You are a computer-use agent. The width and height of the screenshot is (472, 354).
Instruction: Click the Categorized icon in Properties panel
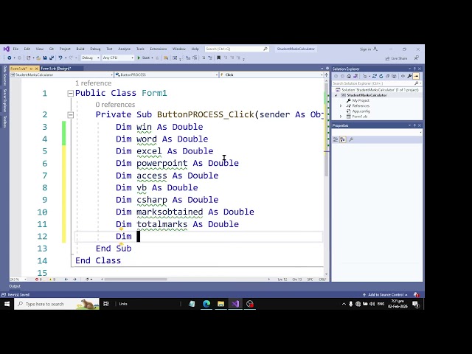[x=336, y=139]
